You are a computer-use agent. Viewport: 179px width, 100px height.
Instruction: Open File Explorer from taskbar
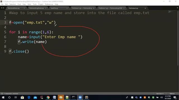click(x=61, y=97)
